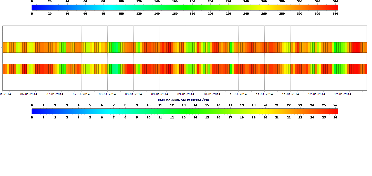The height and width of the screenshot is (176, 372).
Task: Click the upper heatmap strip in the chart
Action: (x=185, y=47)
